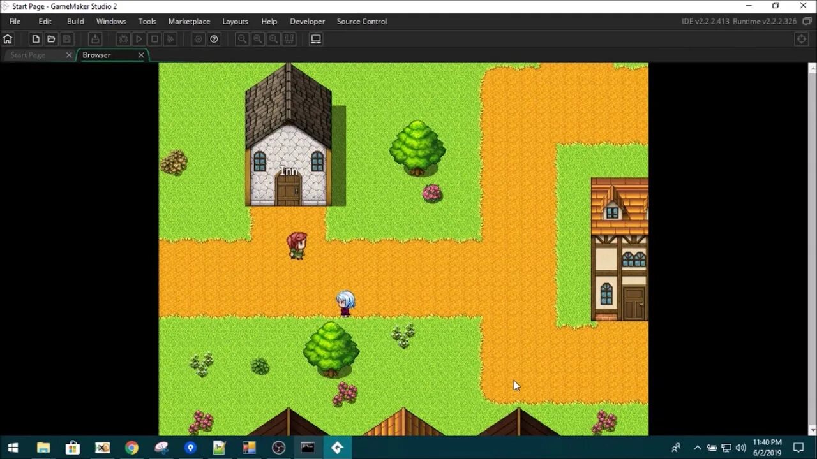Open the Help menu
The image size is (817, 459).
269,21
